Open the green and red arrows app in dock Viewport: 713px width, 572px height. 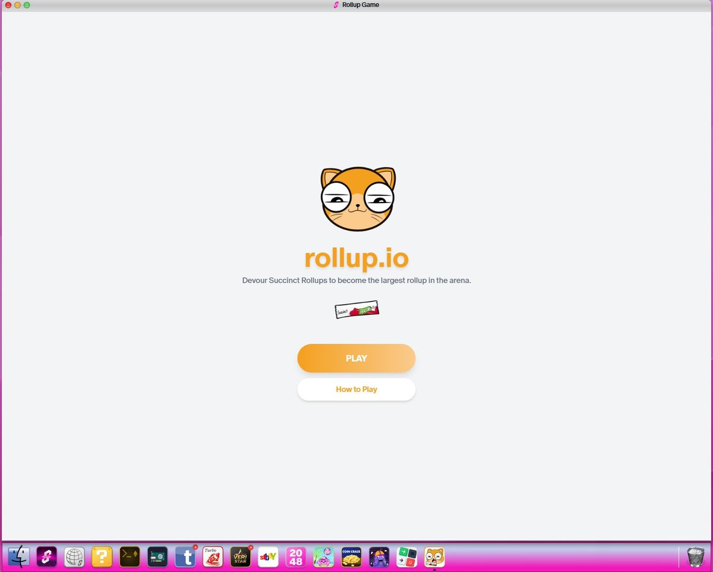click(407, 557)
